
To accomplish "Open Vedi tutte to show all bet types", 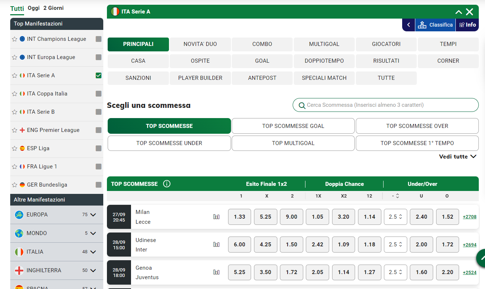I will [x=457, y=156].
